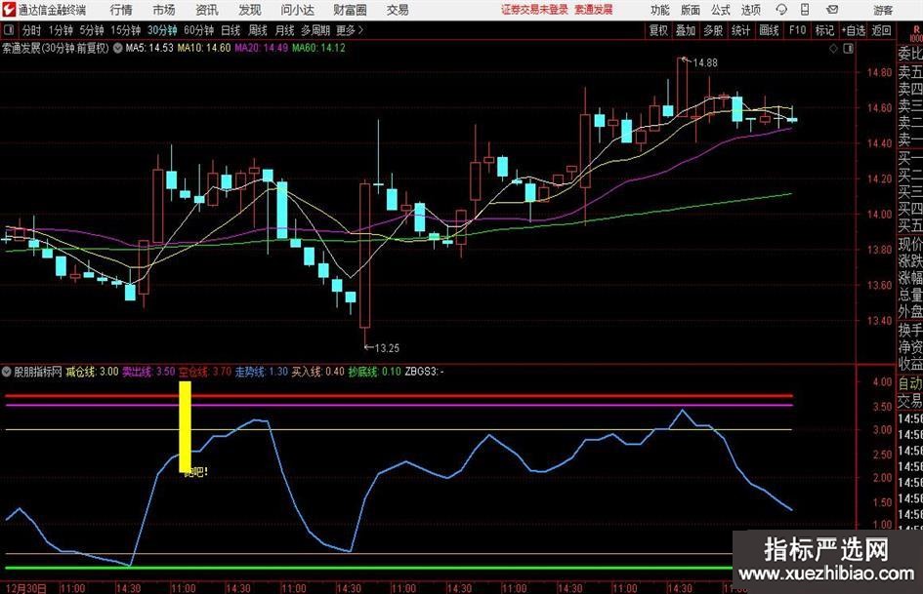
Task: Click the 走势线: 1.30 indicator label
Action: point(262,372)
